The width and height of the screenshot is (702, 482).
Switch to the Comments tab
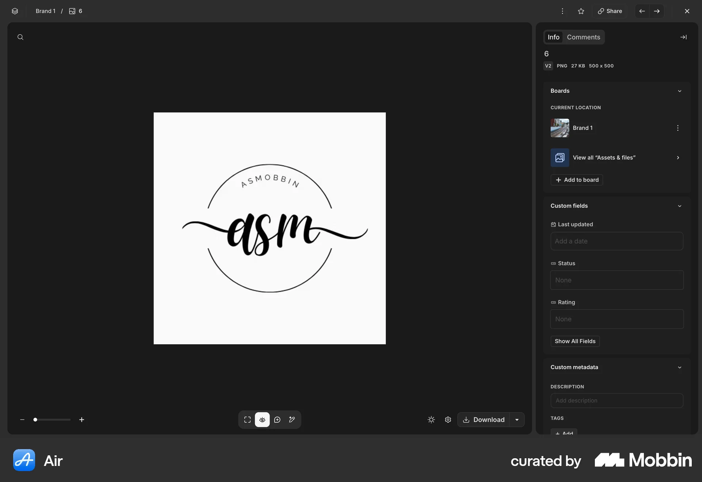(x=584, y=37)
